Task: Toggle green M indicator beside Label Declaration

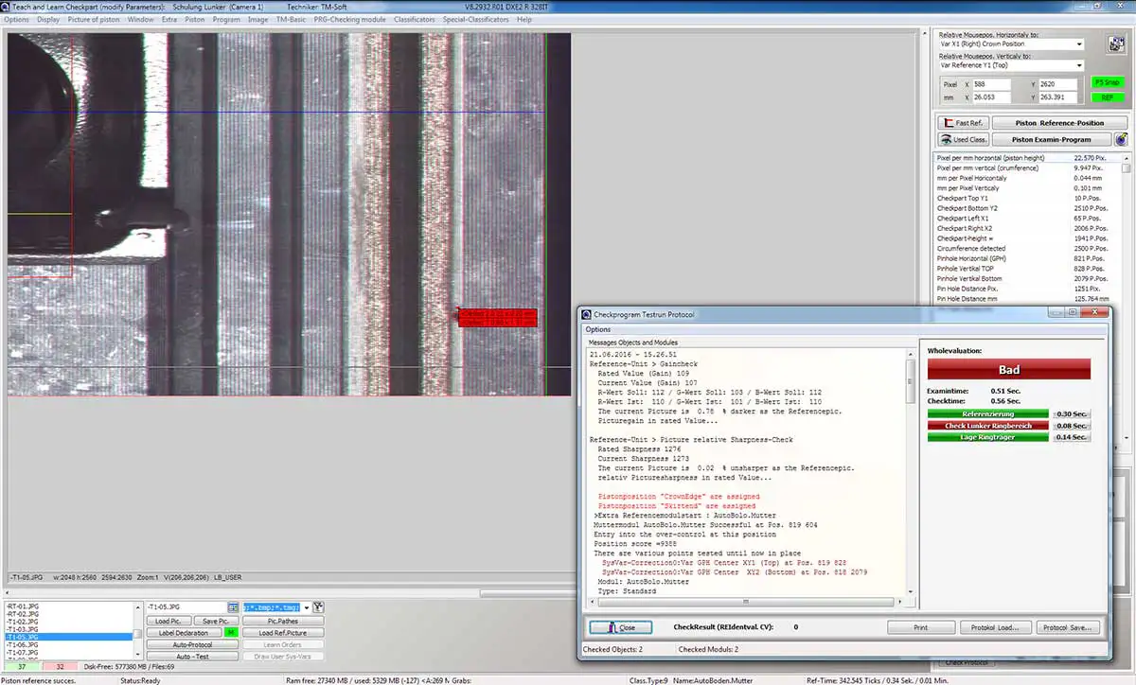Action: point(231,632)
